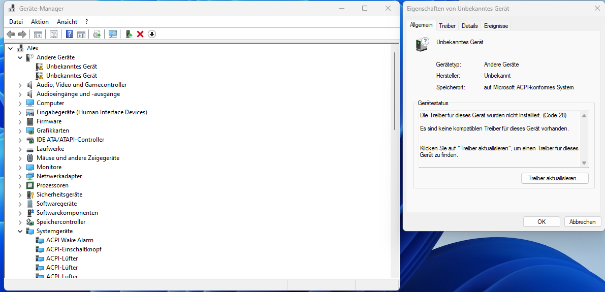Close the Eigenschaften von Unbekanntes Gerät dialog
The height and width of the screenshot is (292, 605).
(596, 8)
